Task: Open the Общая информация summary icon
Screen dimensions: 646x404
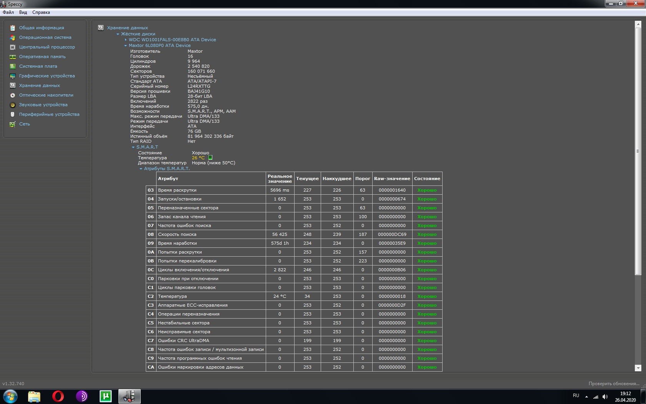Action: click(x=12, y=28)
